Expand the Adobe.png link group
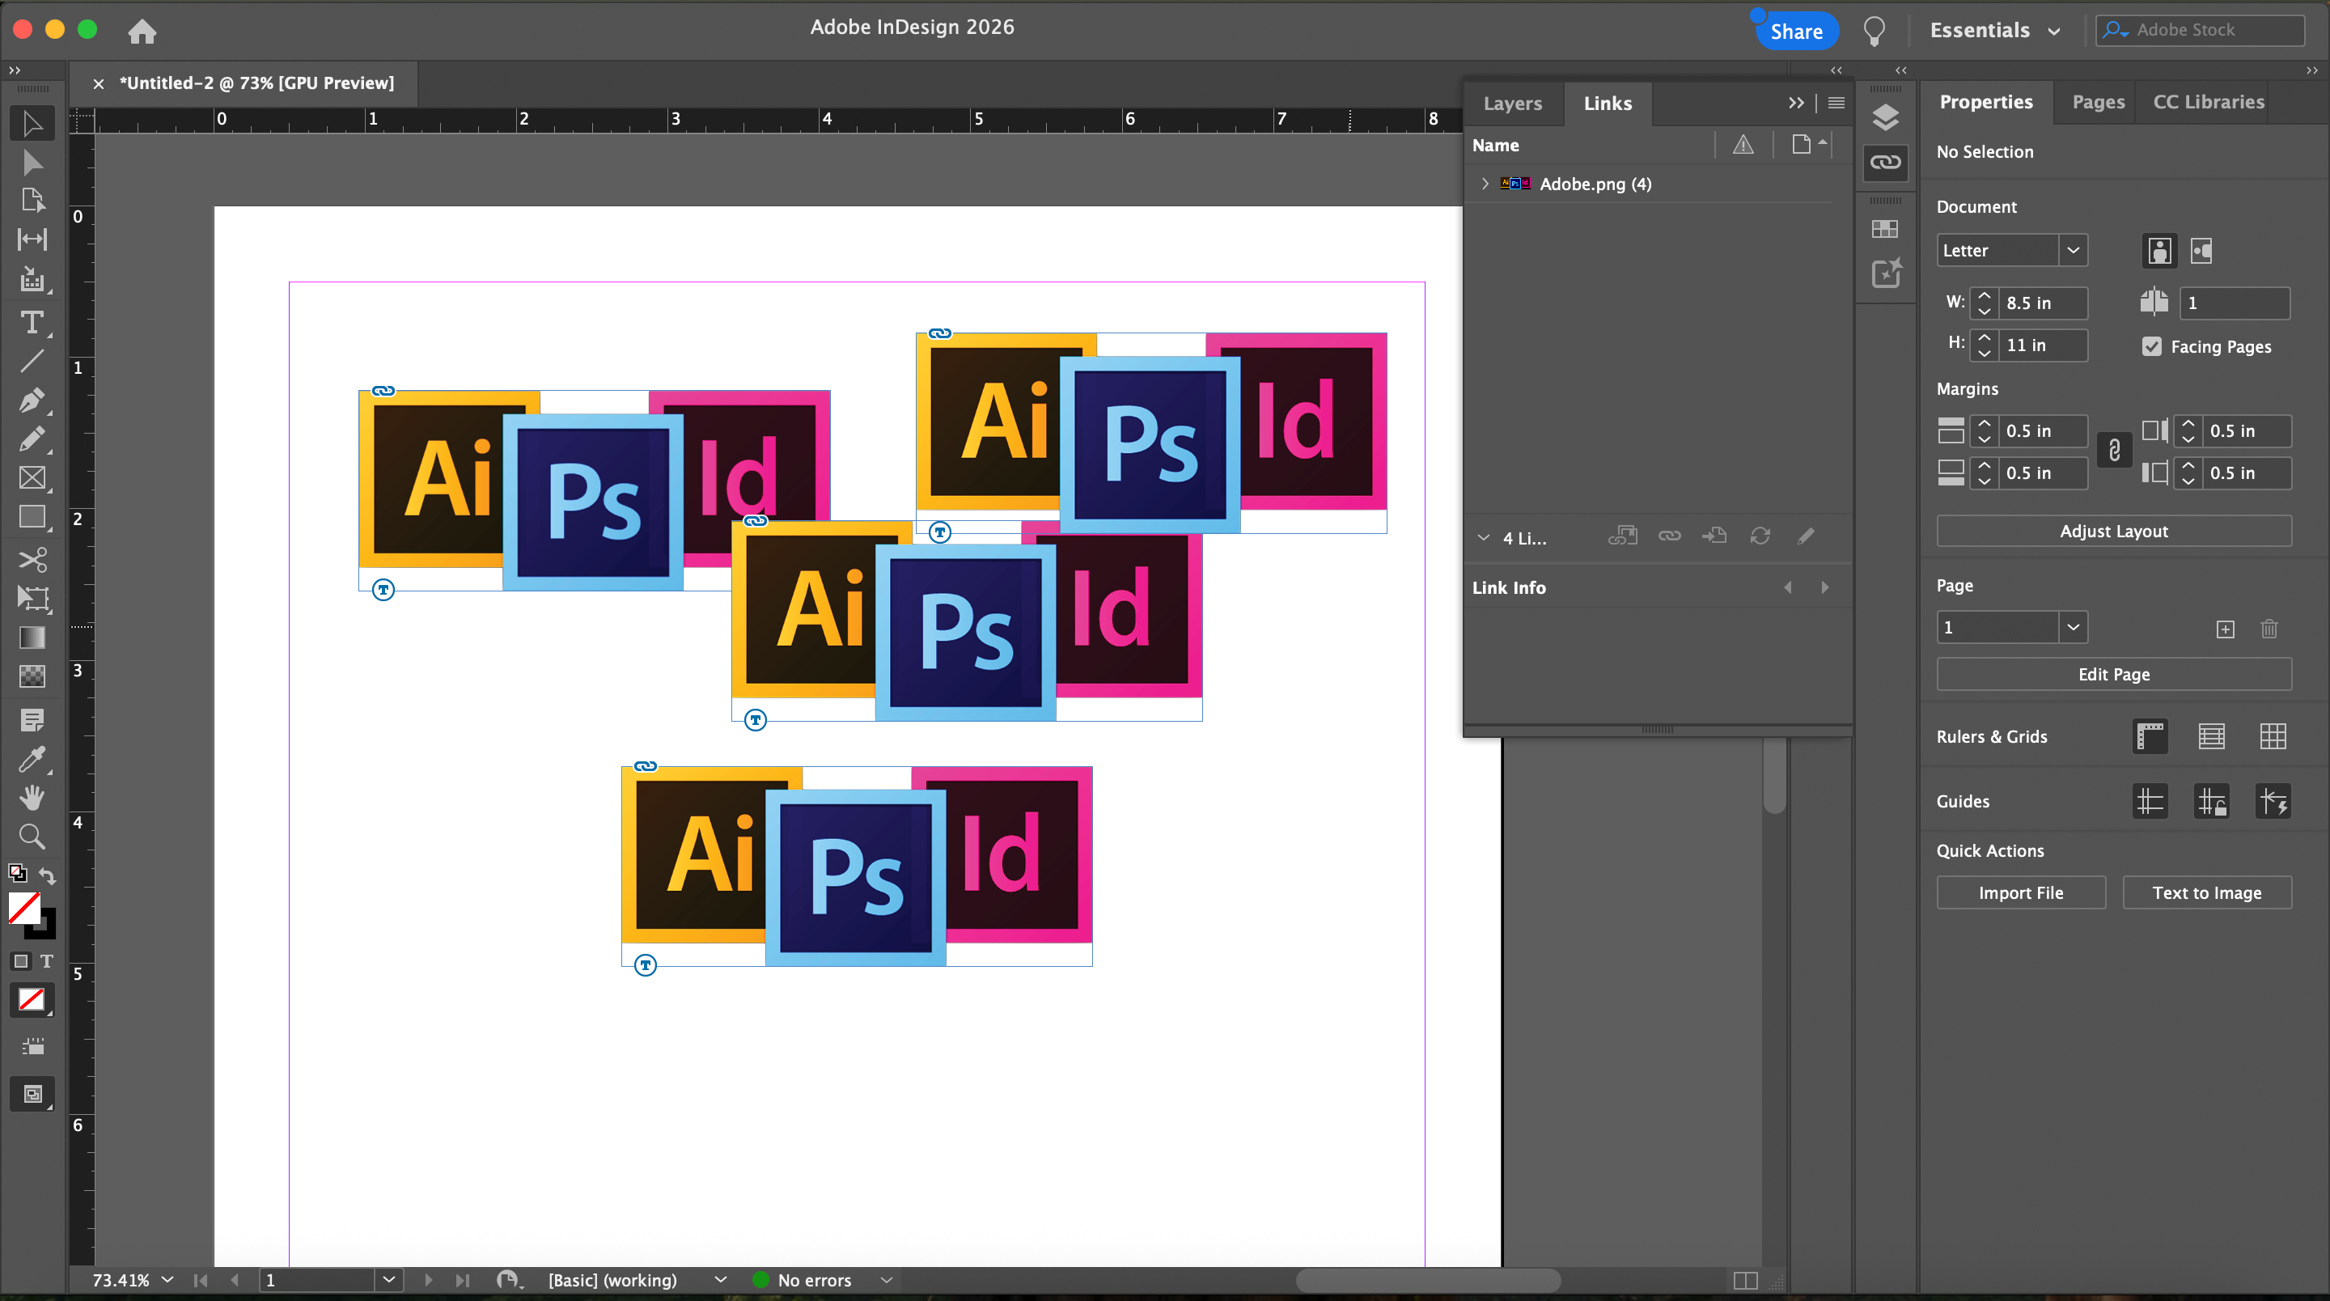 coord(1485,184)
